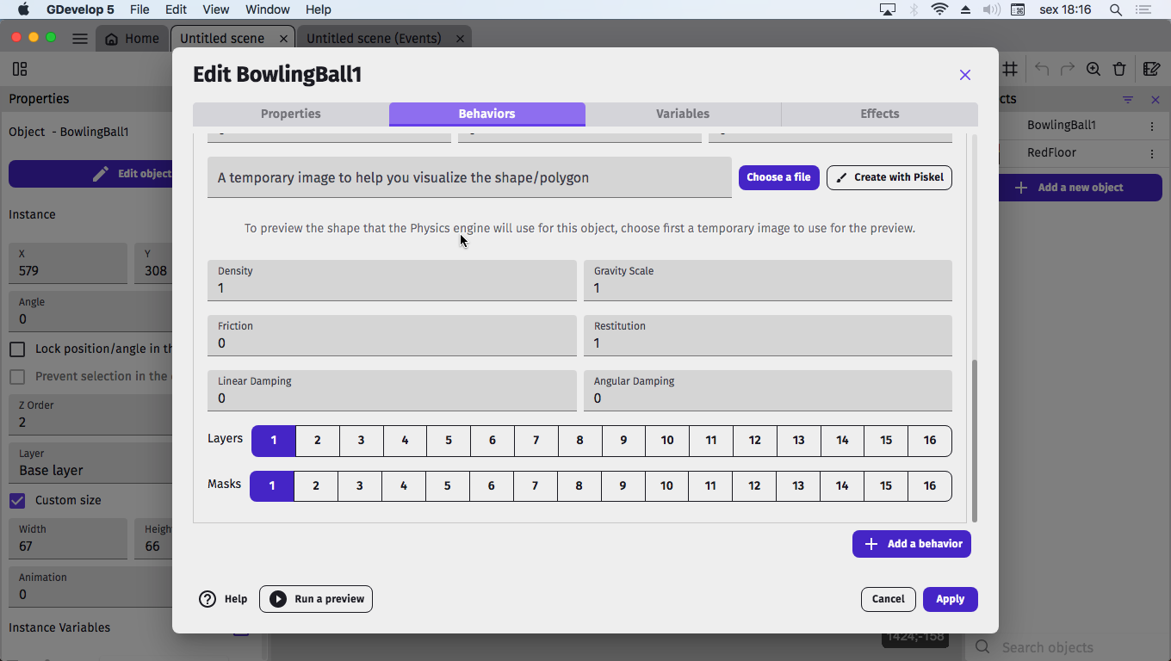Enable mask bit 2 for the physics behavior
Screen dimensions: 1171x661
point(316,485)
